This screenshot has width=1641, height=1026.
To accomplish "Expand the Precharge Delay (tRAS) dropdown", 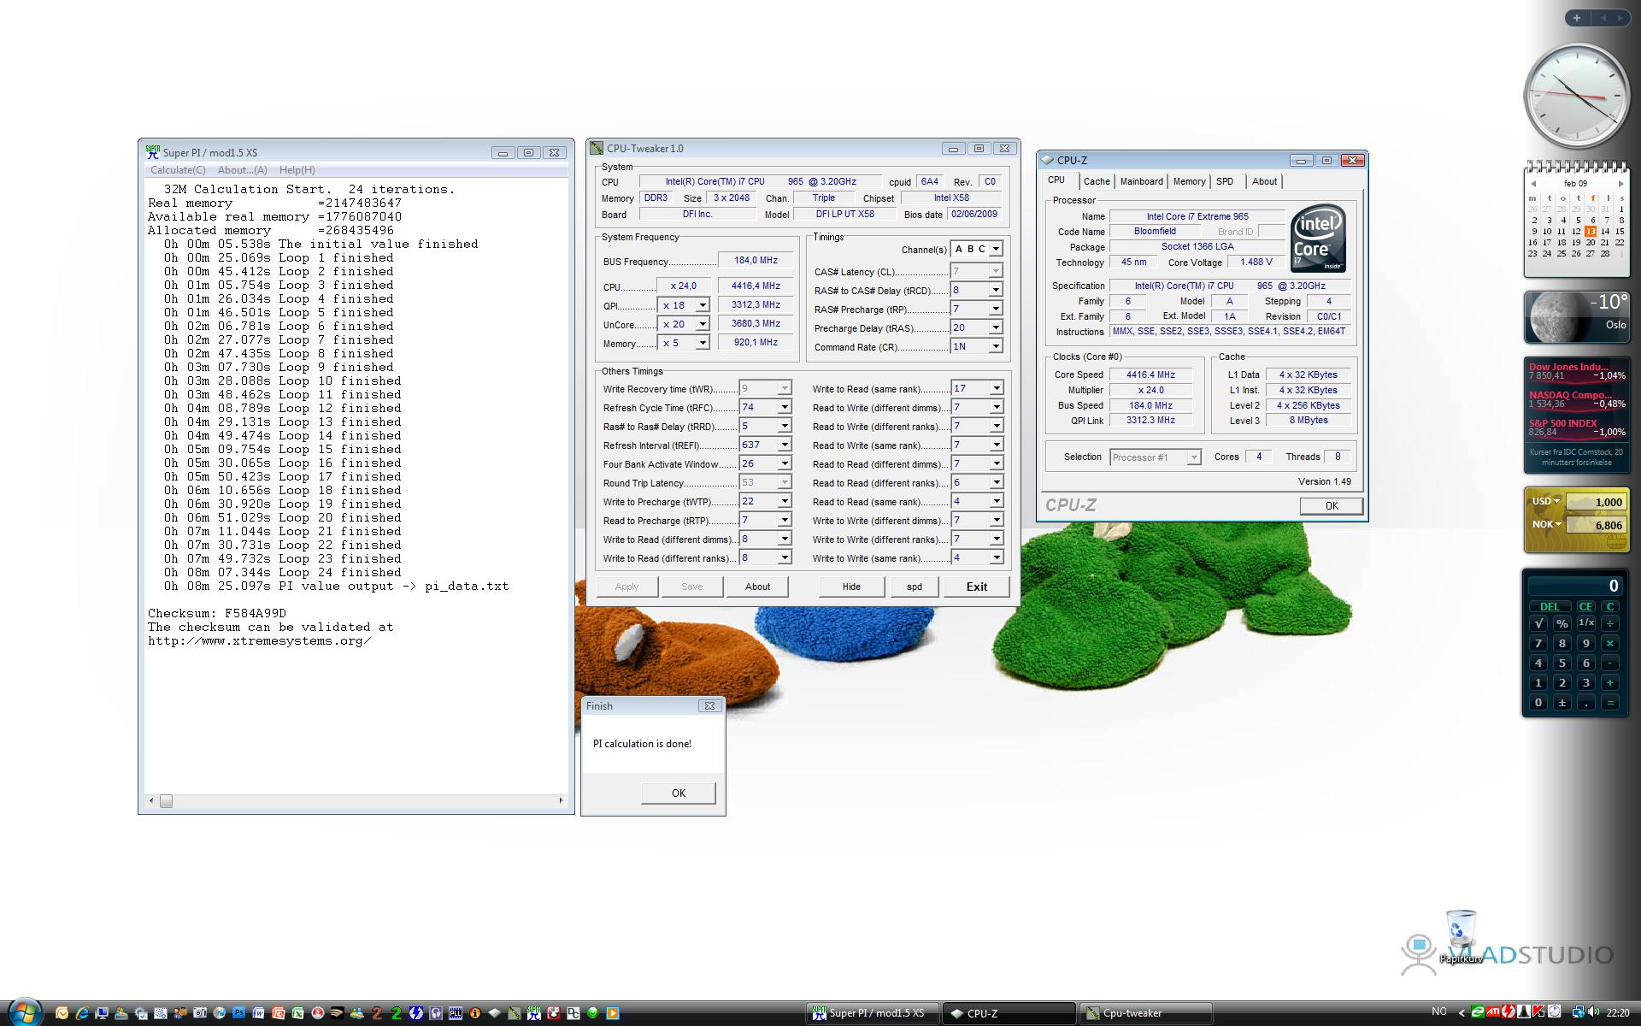I will click(996, 327).
